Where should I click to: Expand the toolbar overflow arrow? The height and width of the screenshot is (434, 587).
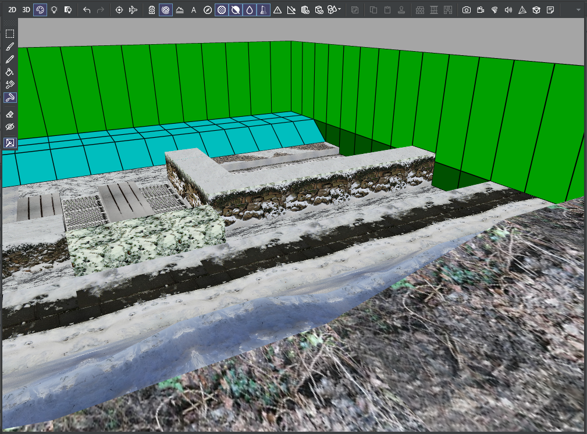pos(579,10)
